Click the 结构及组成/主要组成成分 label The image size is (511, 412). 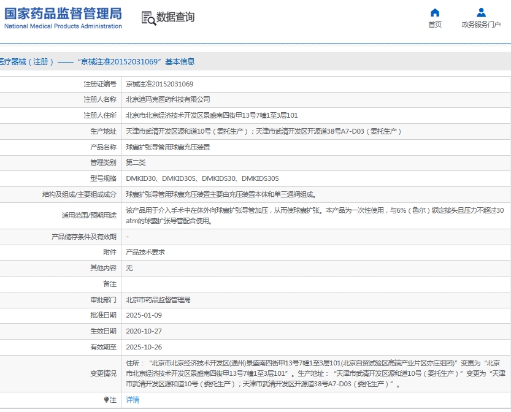(x=79, y=195)
